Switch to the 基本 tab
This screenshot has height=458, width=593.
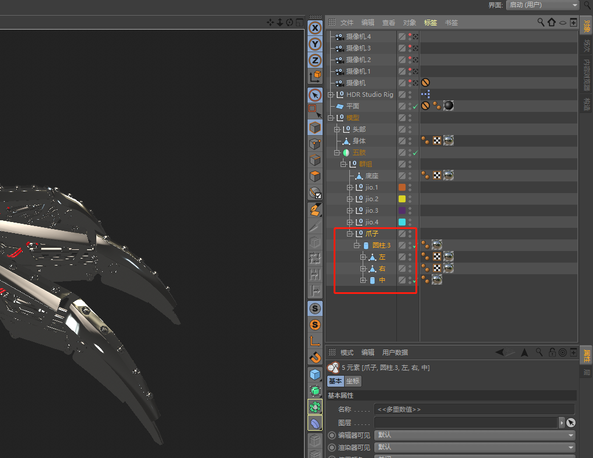point(335,381)
